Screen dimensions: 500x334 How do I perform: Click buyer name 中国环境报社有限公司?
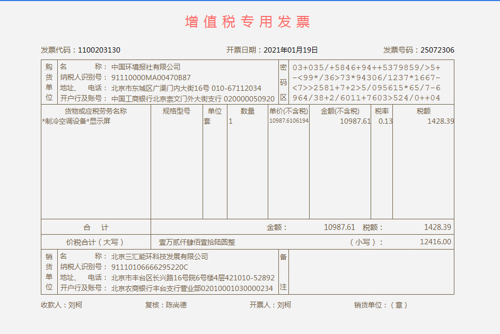point(146,67)
